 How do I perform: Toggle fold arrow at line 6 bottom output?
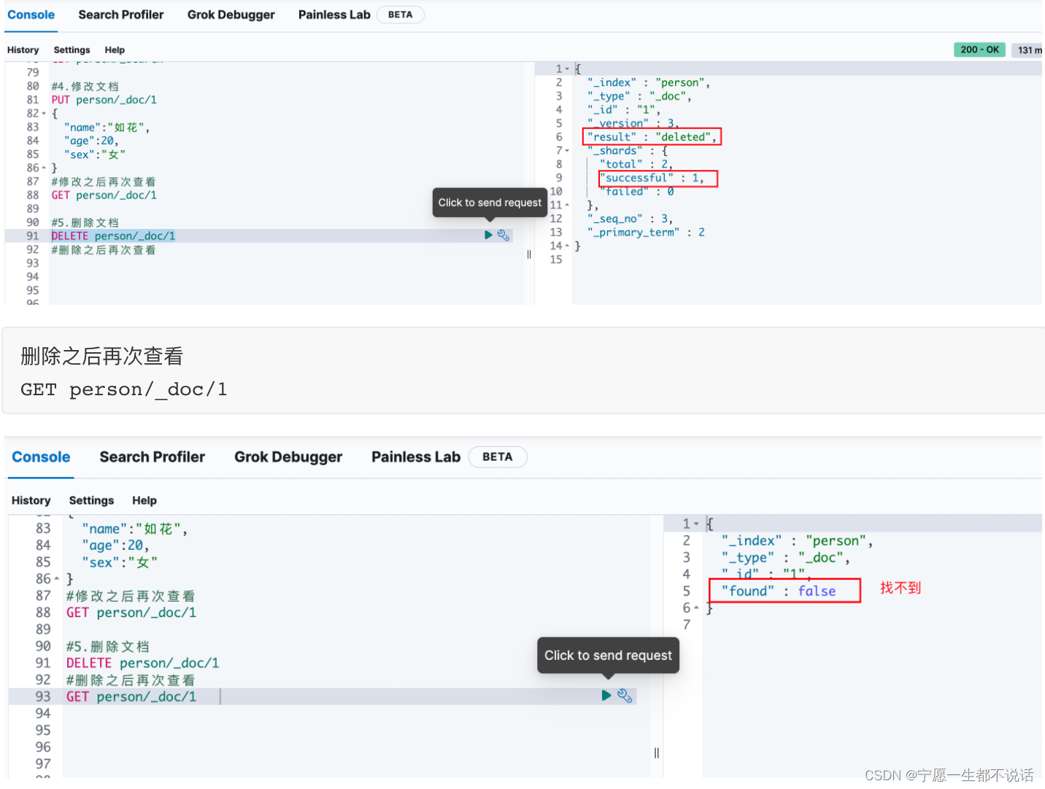pyautogui.click(x=696, y=607)
